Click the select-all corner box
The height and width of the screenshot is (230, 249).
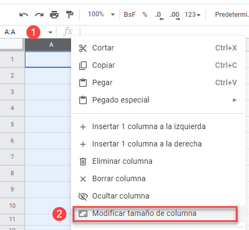[11, 44]
